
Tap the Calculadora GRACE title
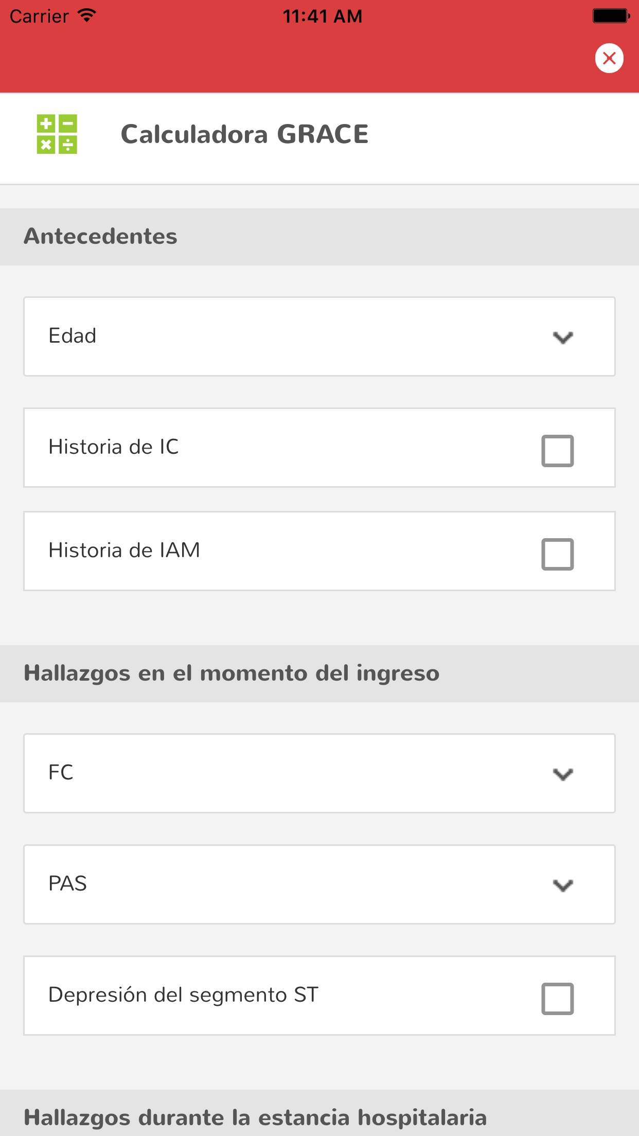(244, 134)
